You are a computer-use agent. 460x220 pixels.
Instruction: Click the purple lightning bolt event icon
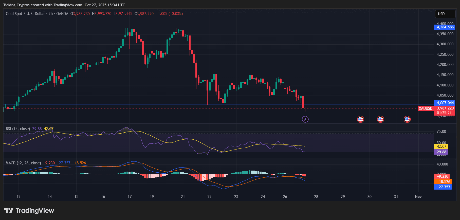(305, 119)
